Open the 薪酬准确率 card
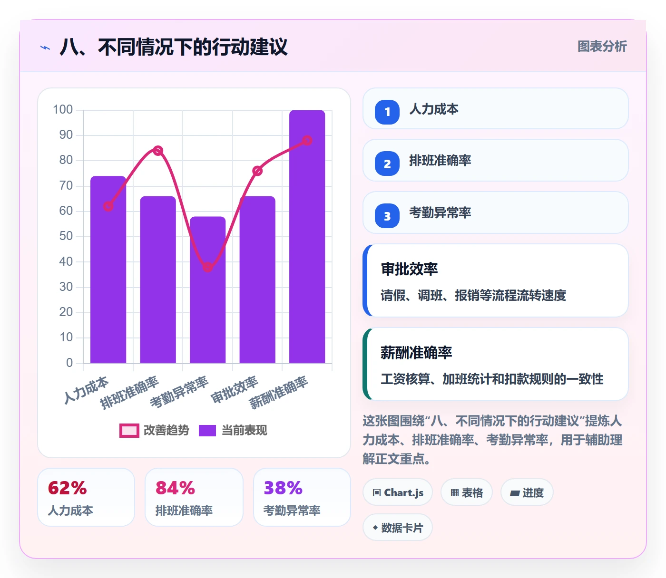 [x=496, y=364]
